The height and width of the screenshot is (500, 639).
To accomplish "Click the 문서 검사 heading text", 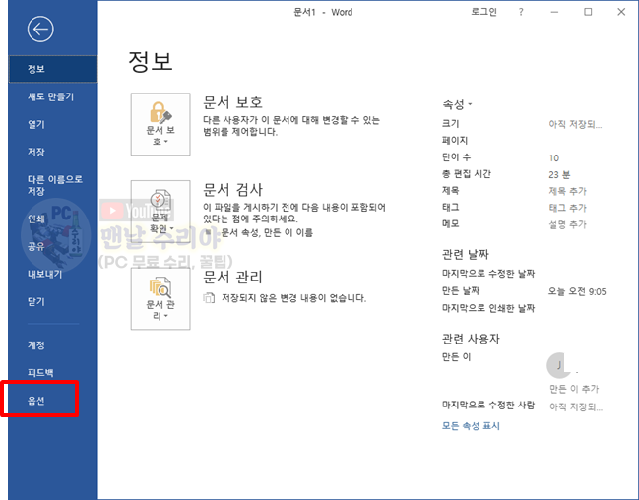I will pos(232,190).
